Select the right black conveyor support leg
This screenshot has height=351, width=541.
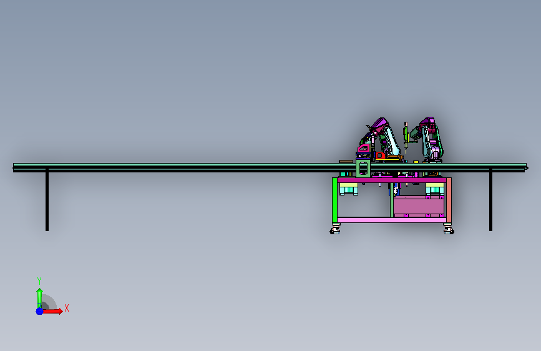[490, 200]
